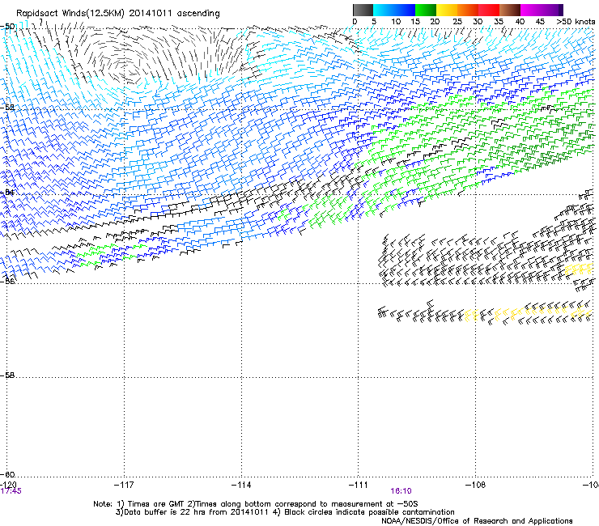Click the '-114' longitude axis label
The width and height of the screenshot is (599, 526).
pos(241,485)
